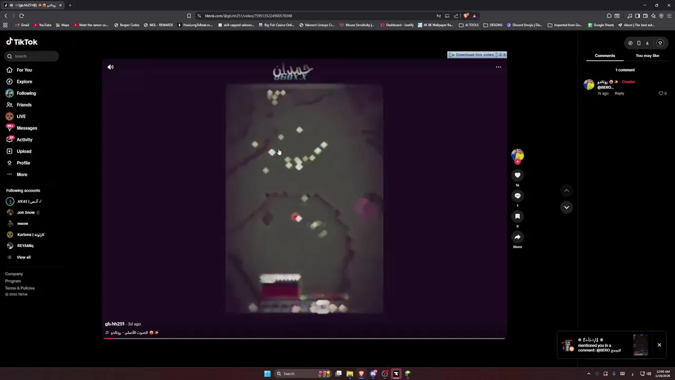Like the creator's comment
The height and width of the screenshot is (380, 675).
[661, 93]
